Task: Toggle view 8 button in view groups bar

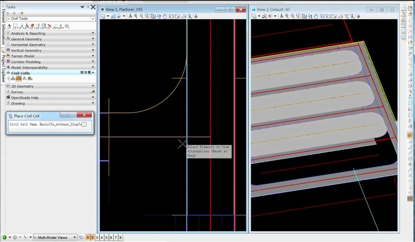Action: [120, 238]
